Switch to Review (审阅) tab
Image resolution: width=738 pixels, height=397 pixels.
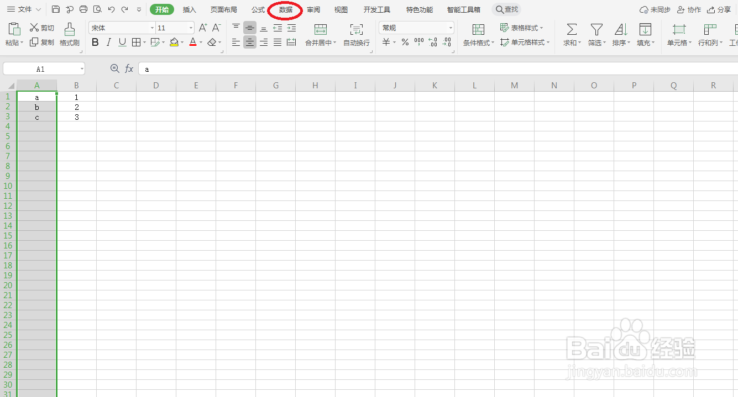tap(313, 9)
